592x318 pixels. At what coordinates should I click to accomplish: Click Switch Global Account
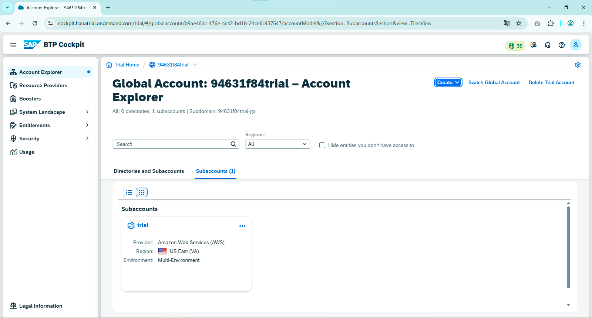(494, 82)
